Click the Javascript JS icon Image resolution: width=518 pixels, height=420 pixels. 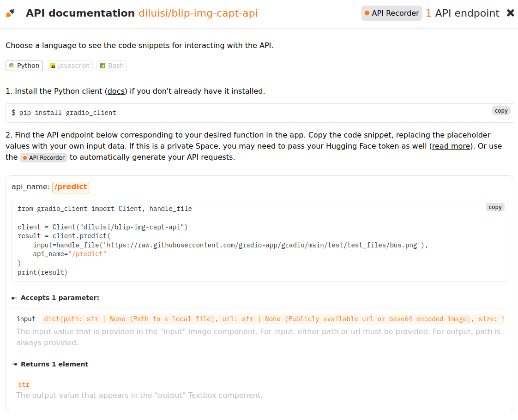coord(53,66)
